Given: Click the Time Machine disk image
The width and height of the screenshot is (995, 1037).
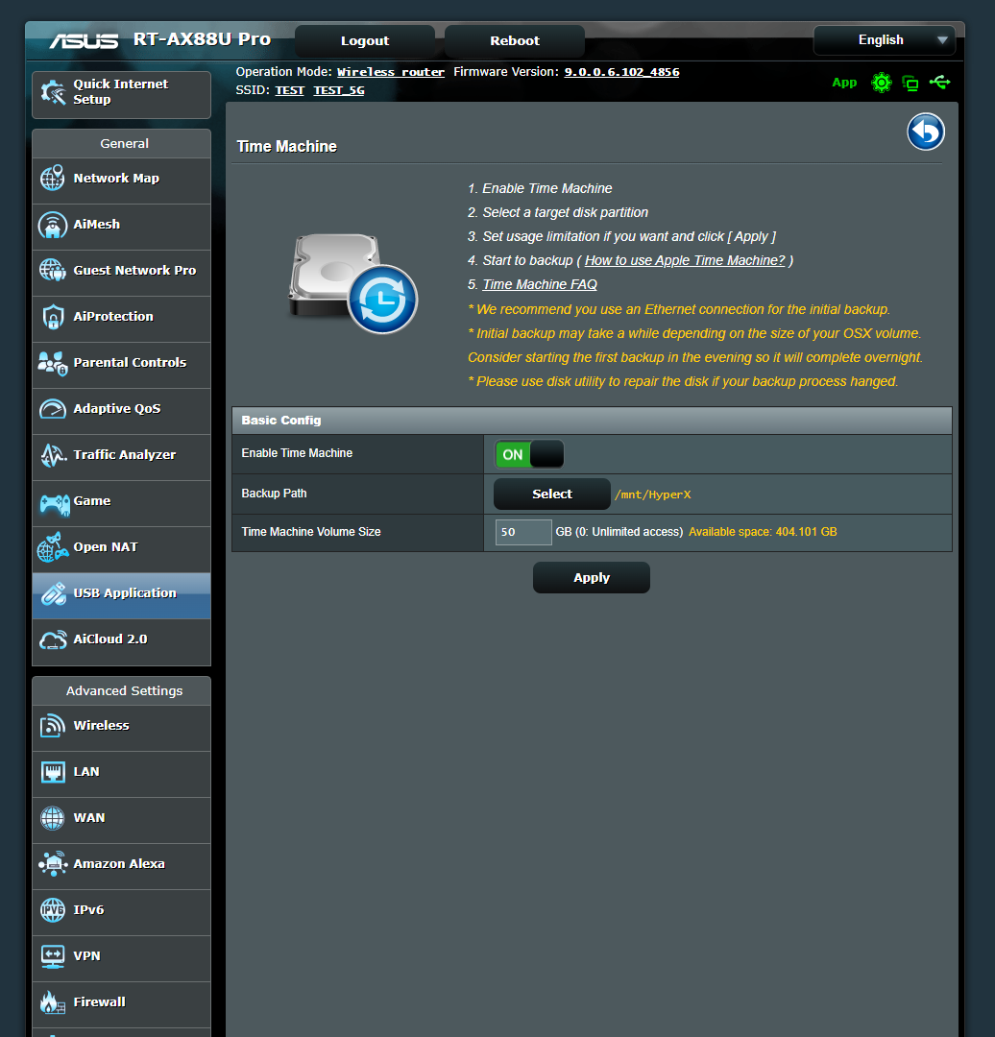Looking at the screenshot, I should tap(352, 283).
